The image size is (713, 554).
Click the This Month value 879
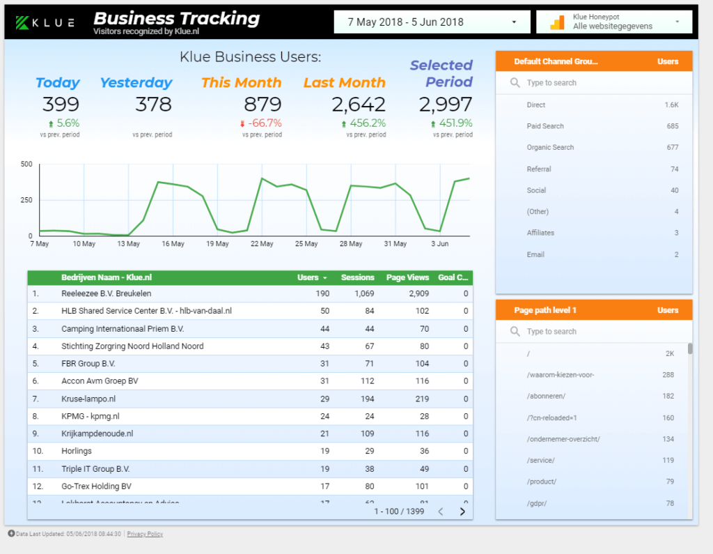click(x=263, y=105)
